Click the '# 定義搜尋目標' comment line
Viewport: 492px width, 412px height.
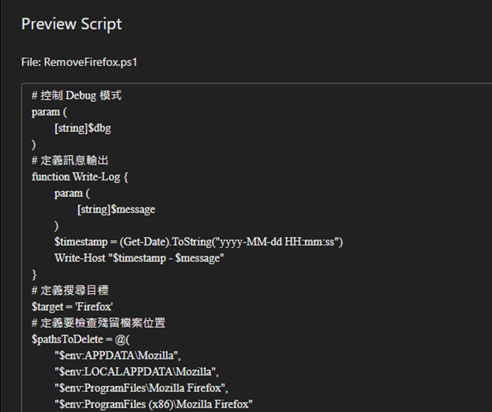(70, 291)
